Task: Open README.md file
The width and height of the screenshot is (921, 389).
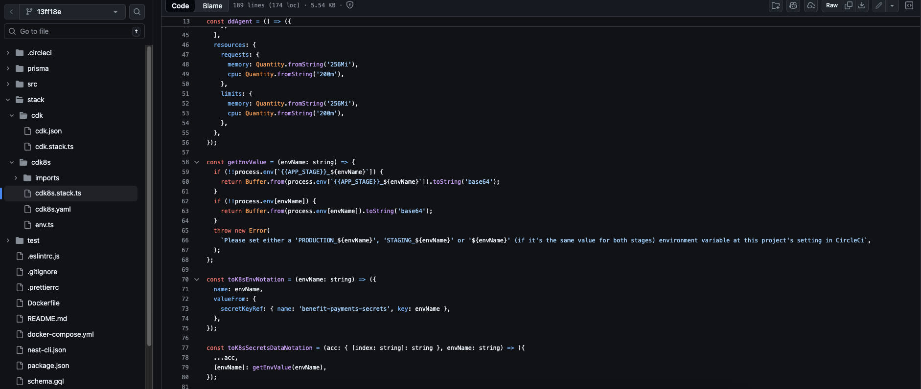Action: (x=47, y=319)
